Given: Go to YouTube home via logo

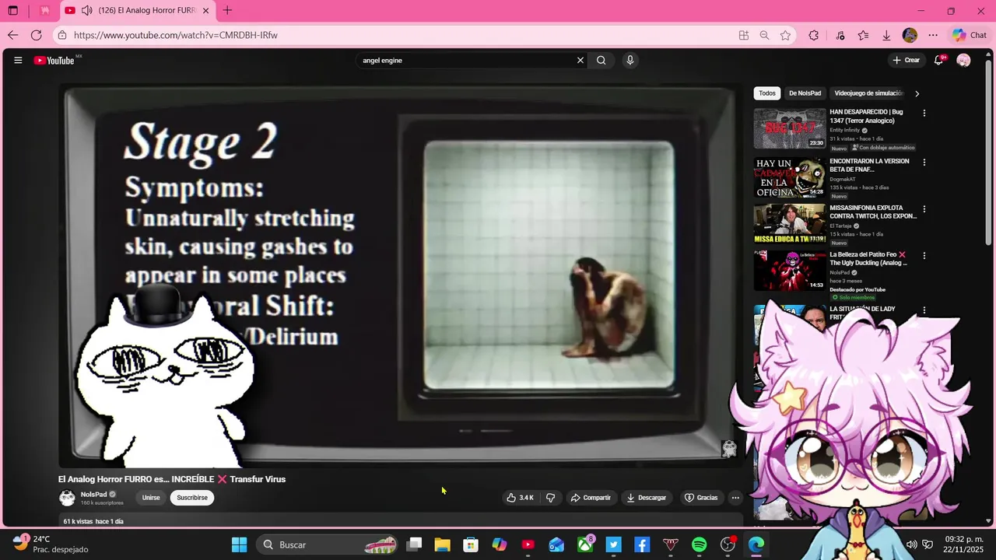Looking at the screenshot, I should click(x=54, y=60).
